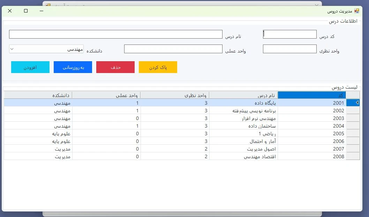This screenshot has height=217, width=369.
Task: Sort by the نام درس column header
Action: coord(243,95)
